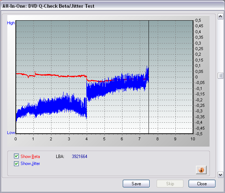
Task: Toggle the Show Jitter checkbox
Action: click(x=16, y=164)
